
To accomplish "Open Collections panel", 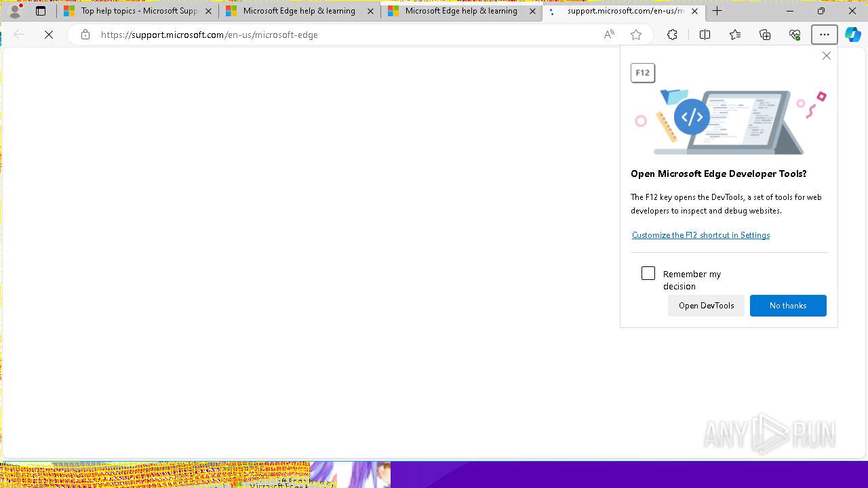I will (765, 35).
